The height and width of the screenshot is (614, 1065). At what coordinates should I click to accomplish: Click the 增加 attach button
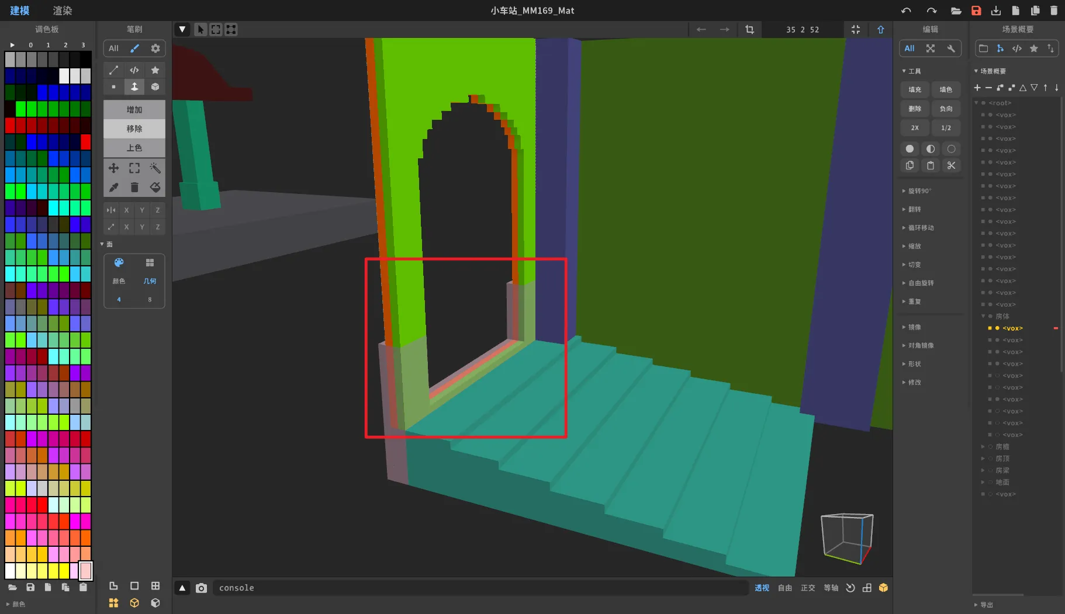point(134,110)
